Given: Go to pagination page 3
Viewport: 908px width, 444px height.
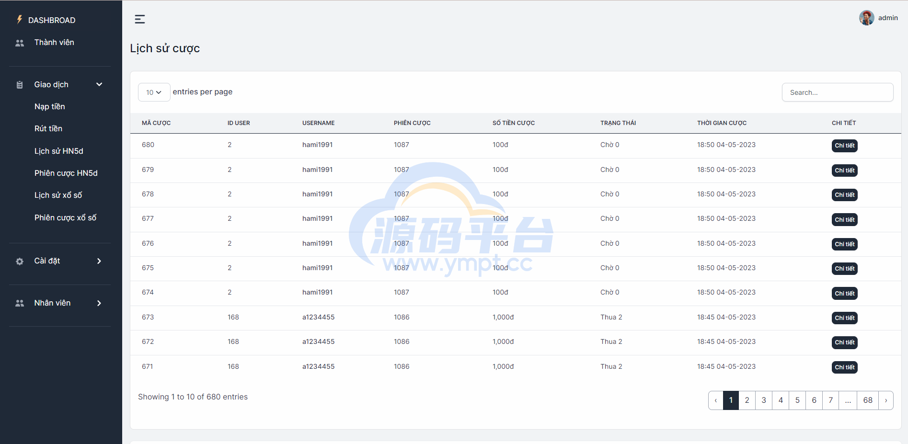Looking at the screenshot, I should 764,400.
